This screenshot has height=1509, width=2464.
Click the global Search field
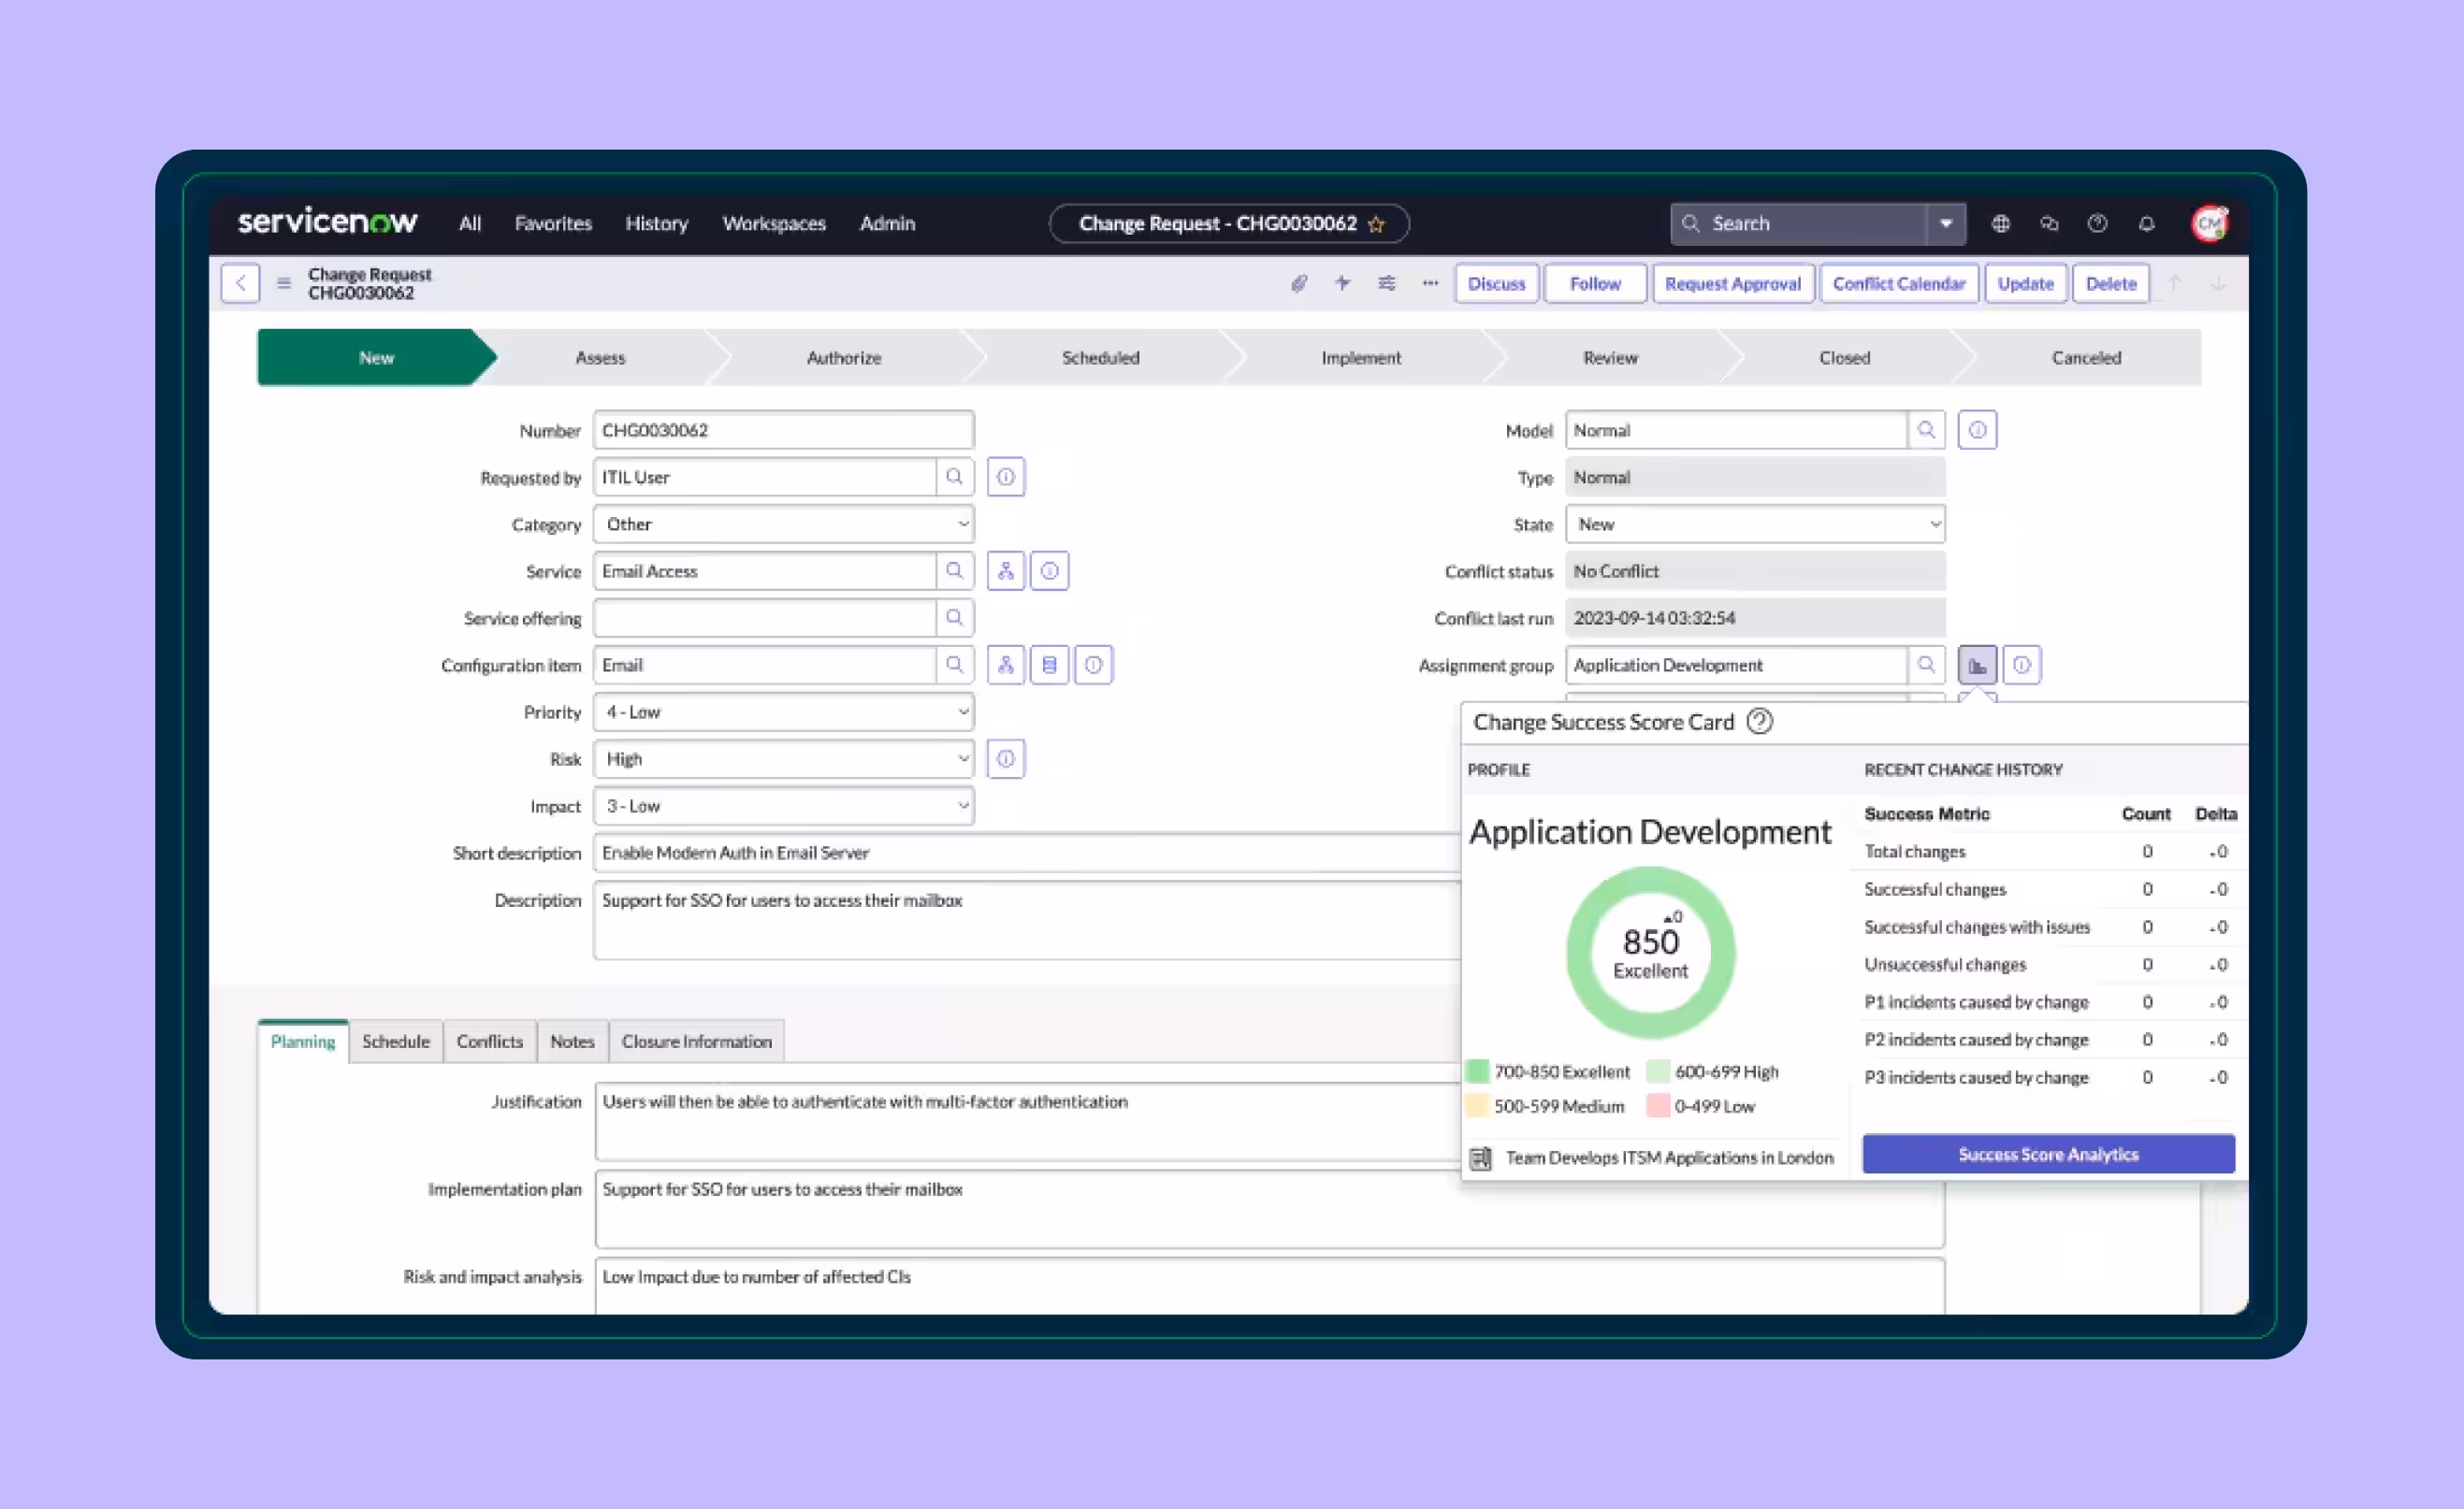click(1799, 223)
